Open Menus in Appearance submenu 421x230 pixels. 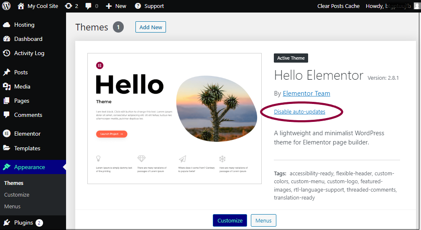click(13, 206)
